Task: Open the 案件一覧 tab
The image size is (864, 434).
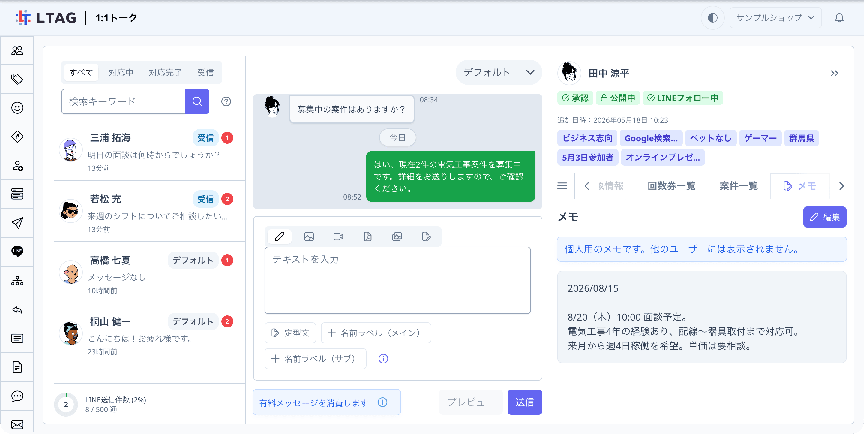Action: (738, 186)
